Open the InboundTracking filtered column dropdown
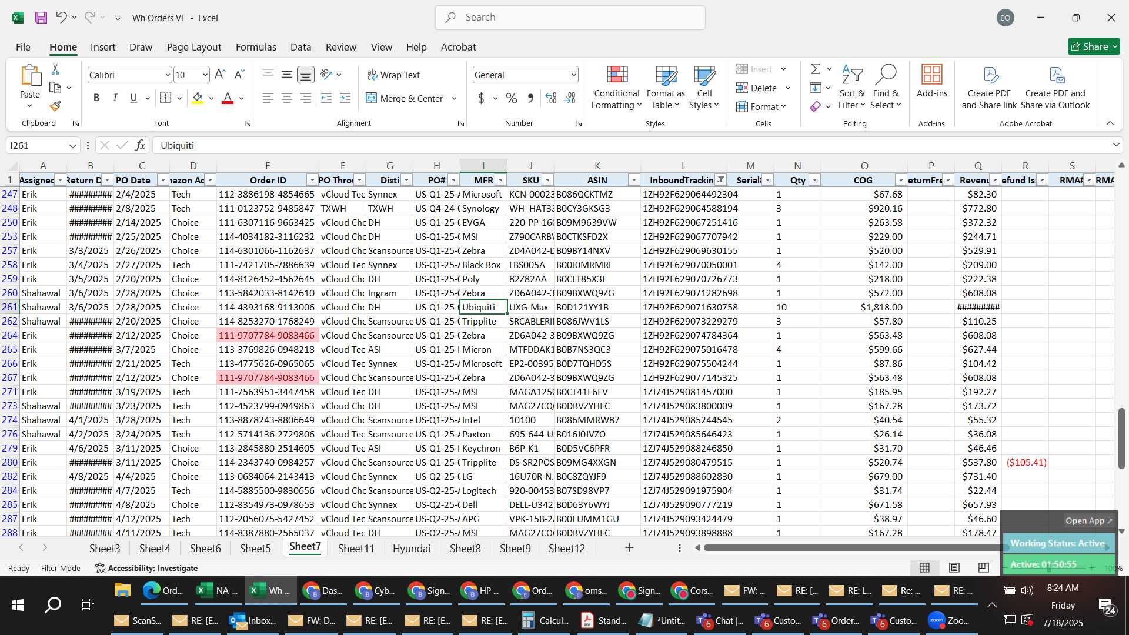 (721, 180)
